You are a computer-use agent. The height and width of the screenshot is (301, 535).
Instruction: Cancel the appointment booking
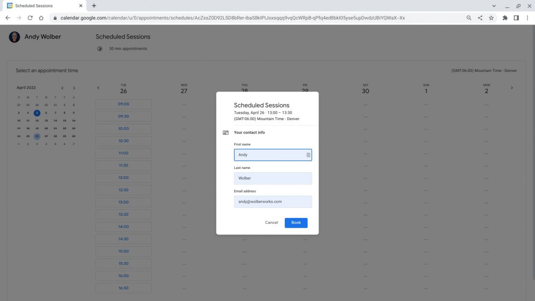pos(271,222)
